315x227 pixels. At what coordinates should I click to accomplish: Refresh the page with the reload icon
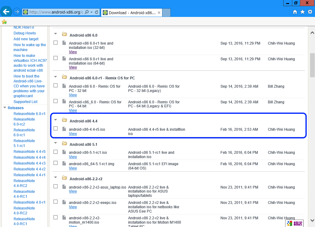point(97,12)
